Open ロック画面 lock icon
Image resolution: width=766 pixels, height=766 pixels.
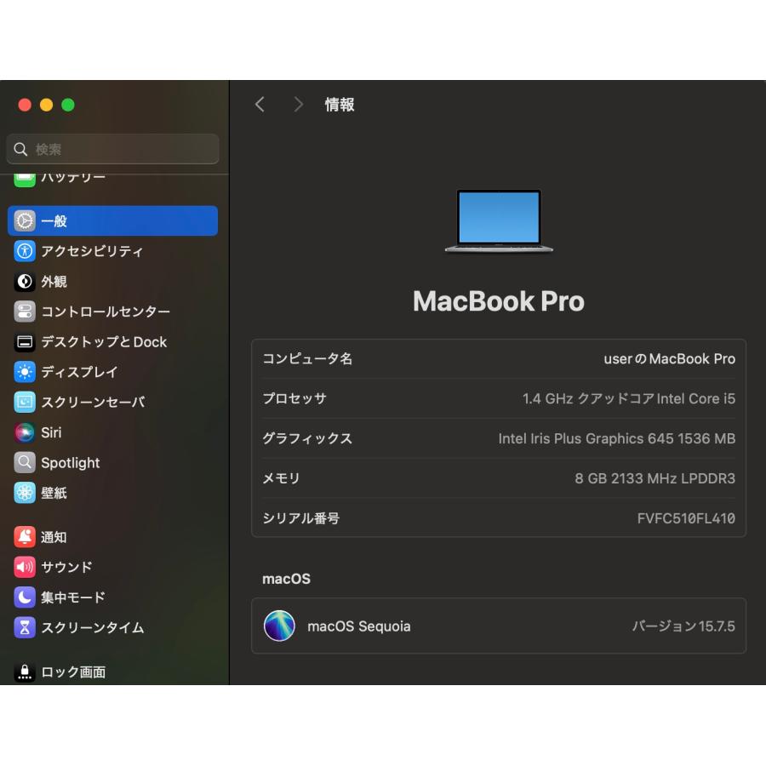point(25,672)
